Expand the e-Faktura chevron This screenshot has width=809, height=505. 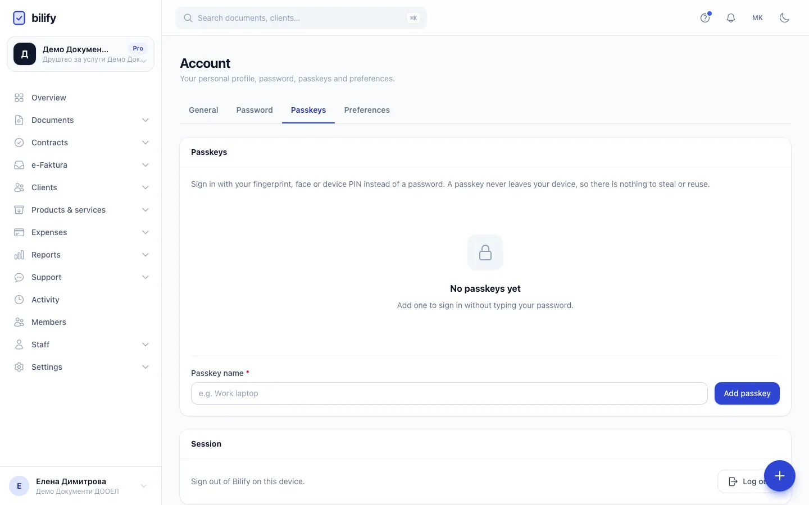(146, 165)
